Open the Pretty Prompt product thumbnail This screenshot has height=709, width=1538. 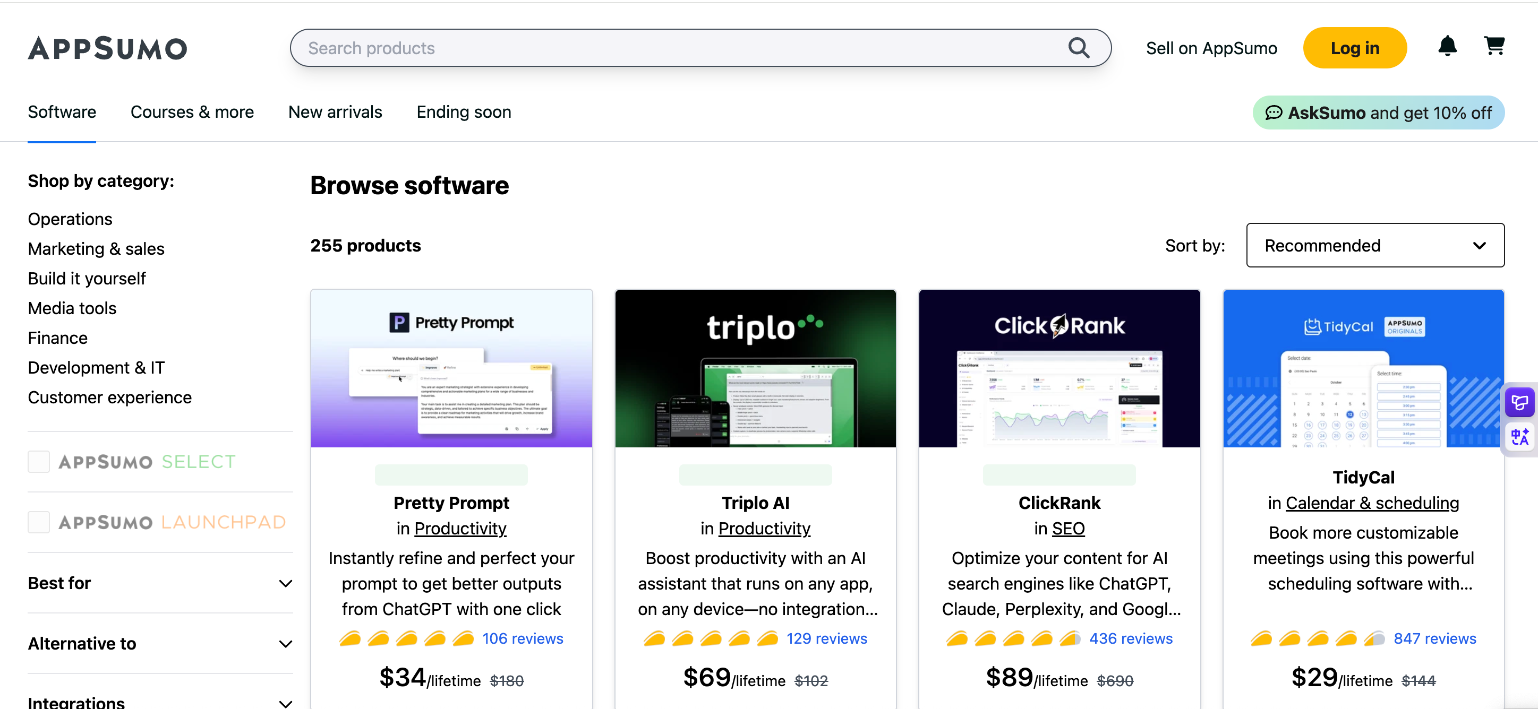tap(451, 369)
